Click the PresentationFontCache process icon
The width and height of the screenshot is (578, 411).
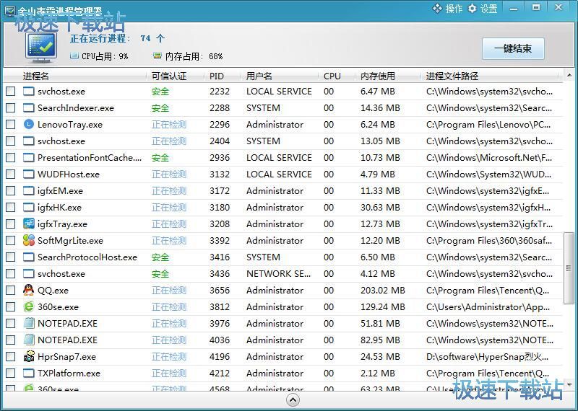[x=28, y=157]
